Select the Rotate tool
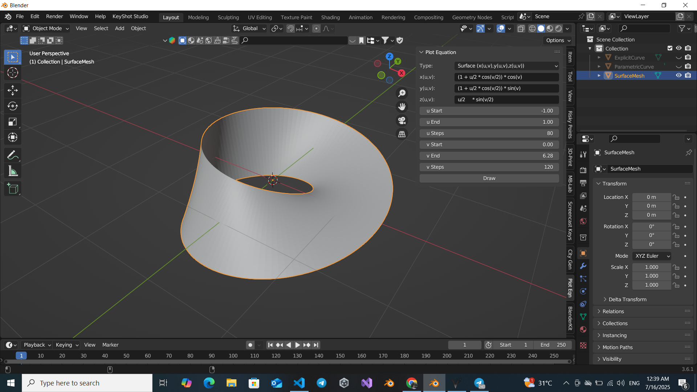 coord(12,106)
